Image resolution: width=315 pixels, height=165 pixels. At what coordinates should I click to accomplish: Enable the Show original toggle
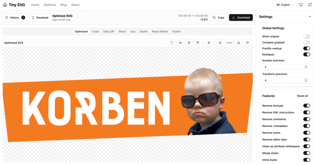click(306, 36)
